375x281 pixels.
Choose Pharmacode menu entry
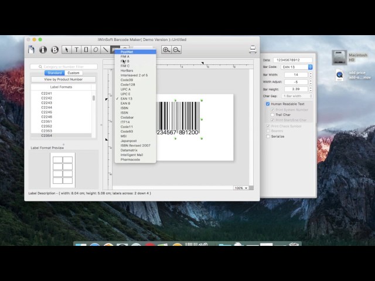point(135,159)
